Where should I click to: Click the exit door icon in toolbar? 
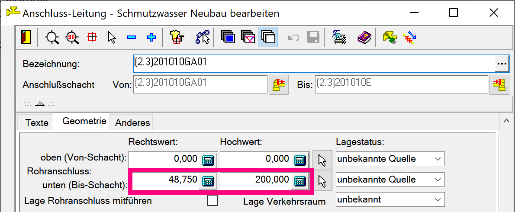[26, 38]
